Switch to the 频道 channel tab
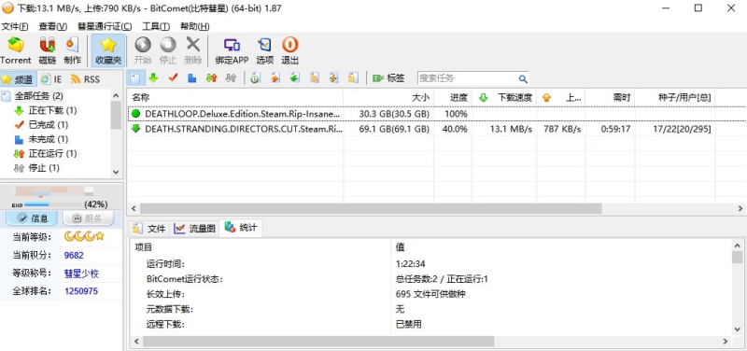The image size is (747, 351). pyautogui.click(x=18, y=79)
